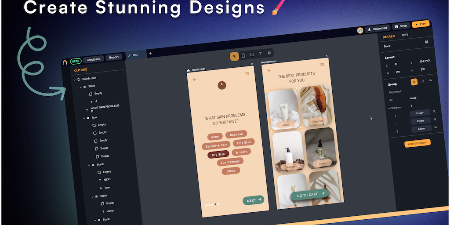This screenshot has width=450, height=225.
Task: Click the Add Wrapper button
Action: 417,143
